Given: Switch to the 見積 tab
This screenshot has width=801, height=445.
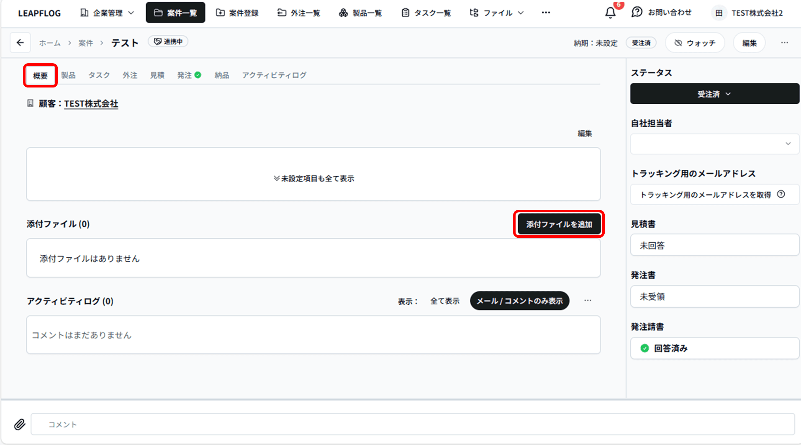Looking at the screenshot, I should pos(157,75).
